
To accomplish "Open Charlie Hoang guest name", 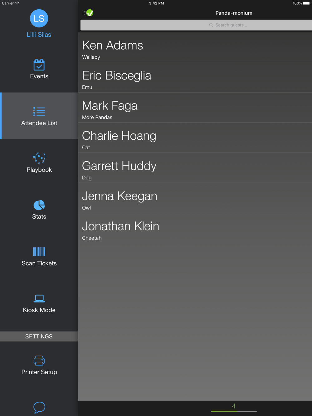I will coord(119,136).
